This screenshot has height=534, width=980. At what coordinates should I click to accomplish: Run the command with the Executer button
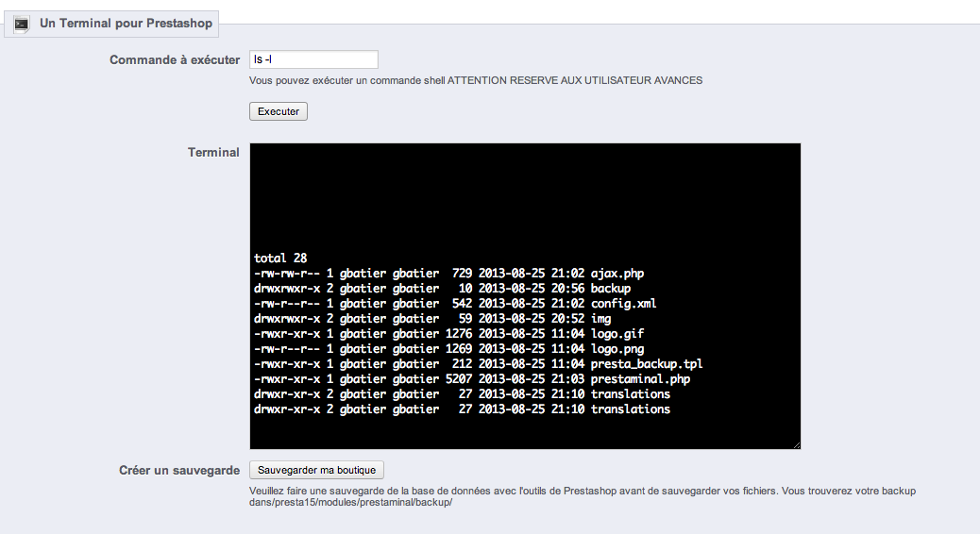coord(279,111)
